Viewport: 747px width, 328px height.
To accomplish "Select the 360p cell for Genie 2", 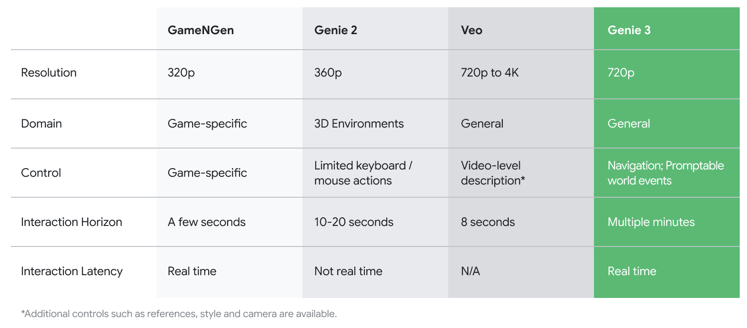I will (x=328, y=72).
